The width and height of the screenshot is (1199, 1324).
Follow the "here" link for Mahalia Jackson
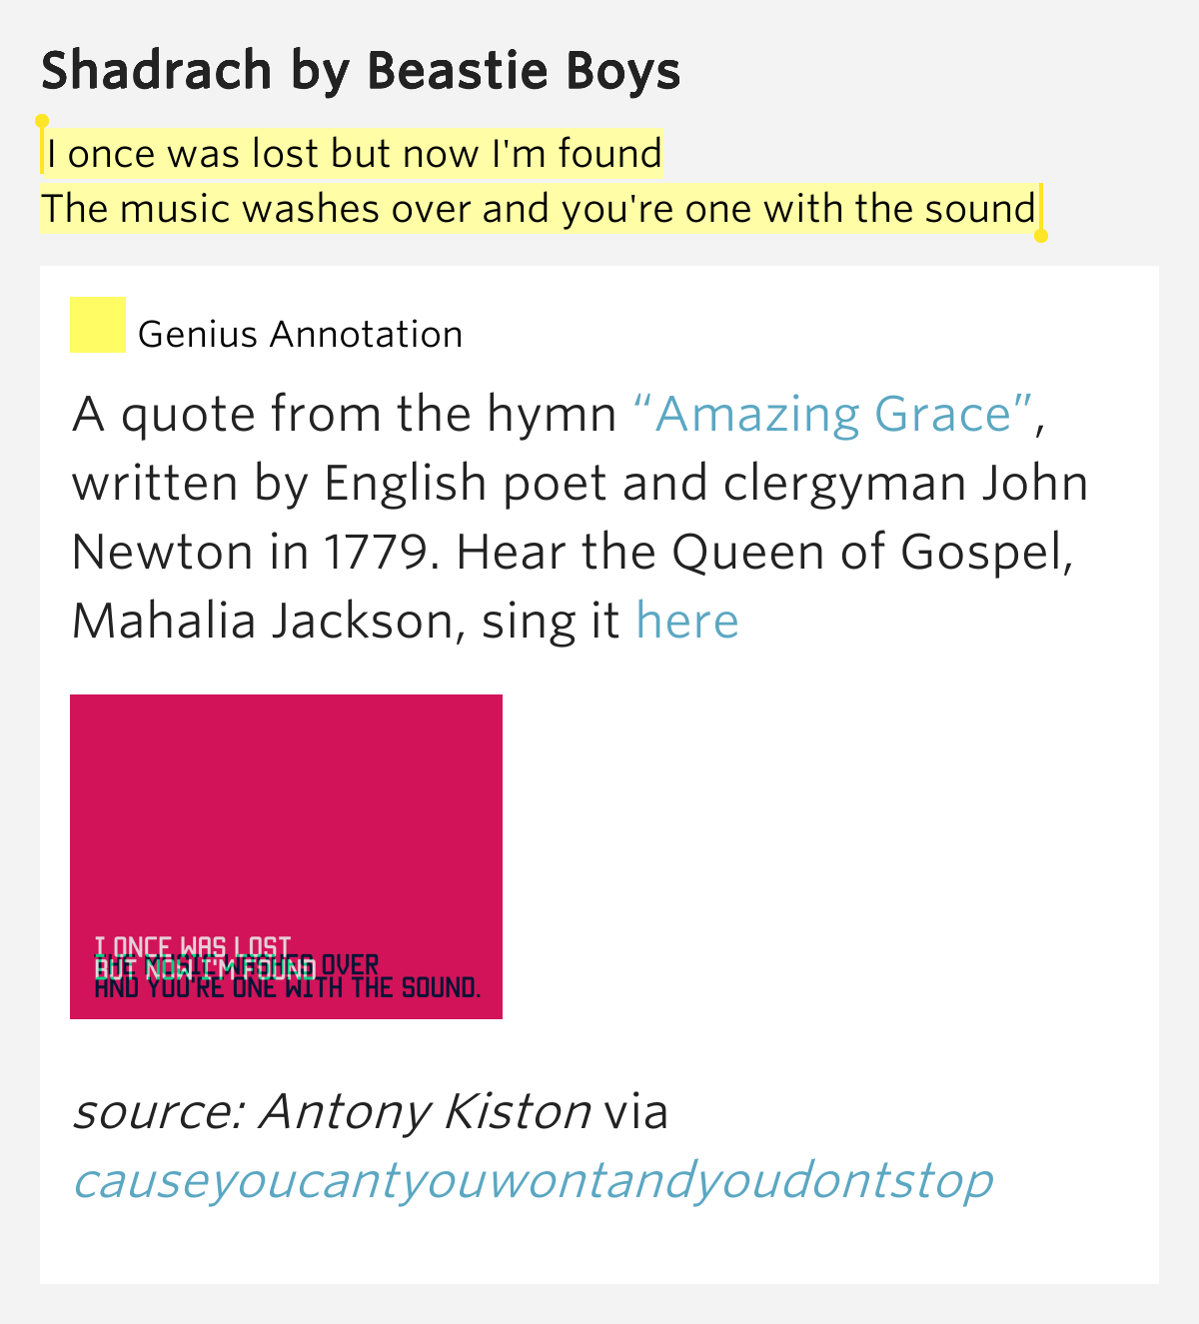tap(687, 621)
